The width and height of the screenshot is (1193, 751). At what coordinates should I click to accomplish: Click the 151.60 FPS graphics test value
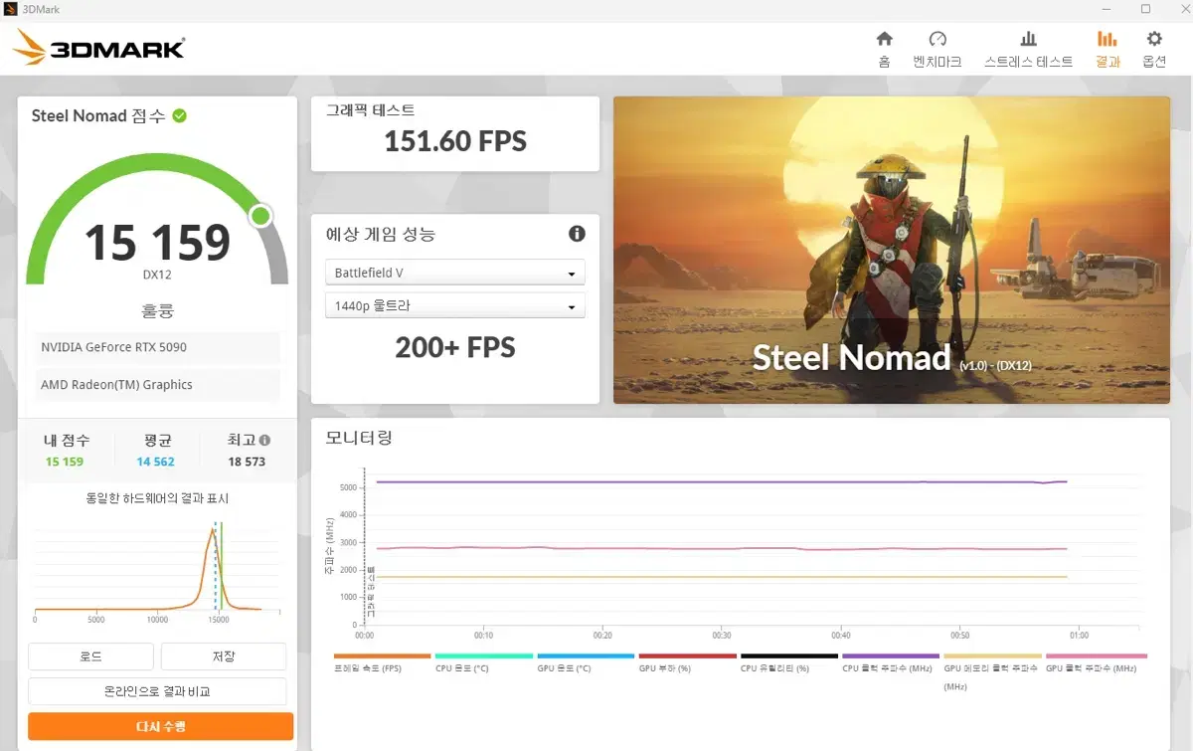click(455, 141)
